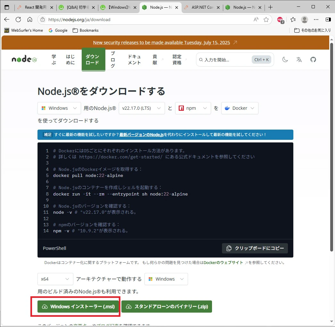
Task: Expand the x64 architecture dropdown
Action: pyautogui.click(x=55, y=279)
